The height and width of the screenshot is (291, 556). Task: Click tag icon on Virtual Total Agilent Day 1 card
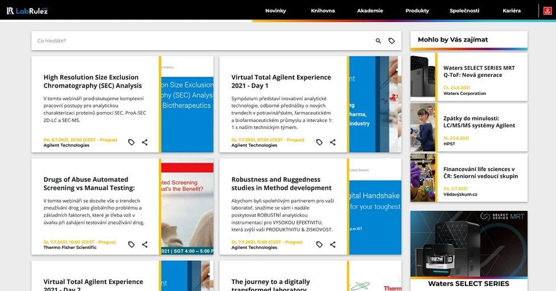[x=319, y=142]
